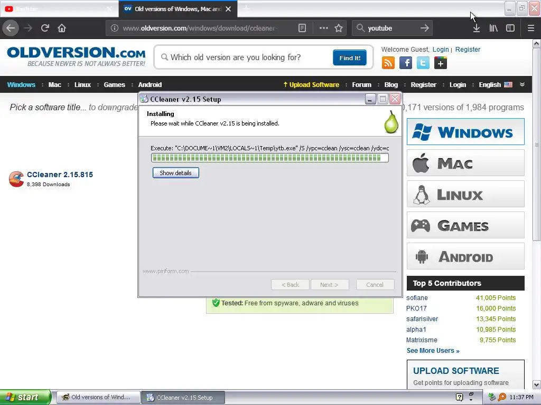Open contributor PKO17 profile link
Screen dimensions: 541x405
pos(416,308)
